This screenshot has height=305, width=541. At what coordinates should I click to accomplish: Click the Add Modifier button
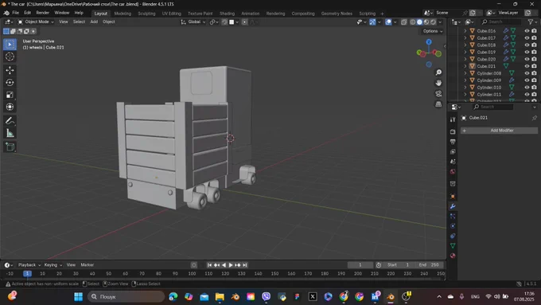(x=499, y=131)
